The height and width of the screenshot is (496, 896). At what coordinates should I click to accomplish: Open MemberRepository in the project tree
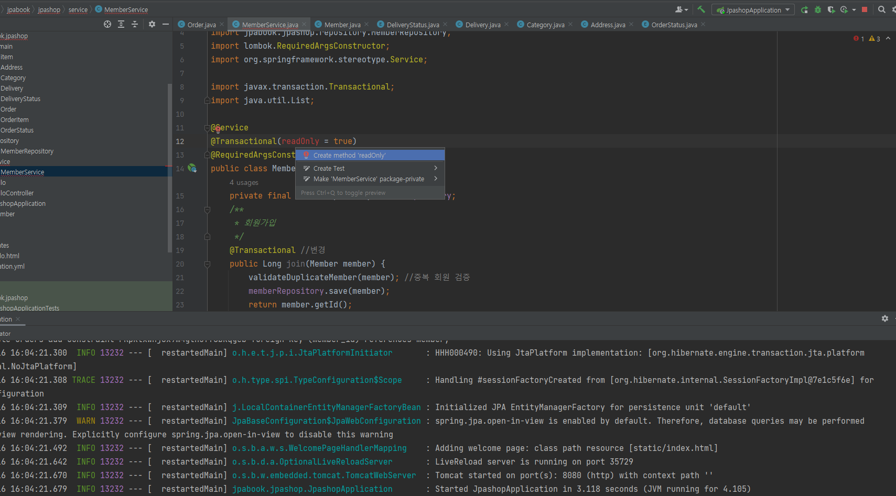(27, 151)
